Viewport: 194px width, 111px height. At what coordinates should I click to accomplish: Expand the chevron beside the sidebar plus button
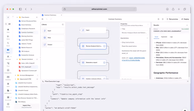click(13, 17)
